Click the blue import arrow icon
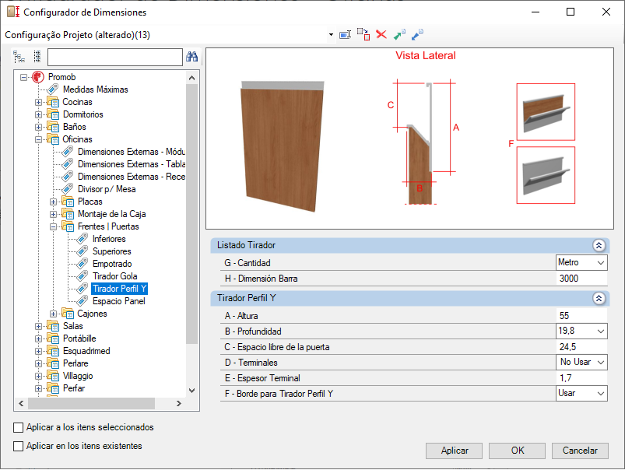 (417, 35)
